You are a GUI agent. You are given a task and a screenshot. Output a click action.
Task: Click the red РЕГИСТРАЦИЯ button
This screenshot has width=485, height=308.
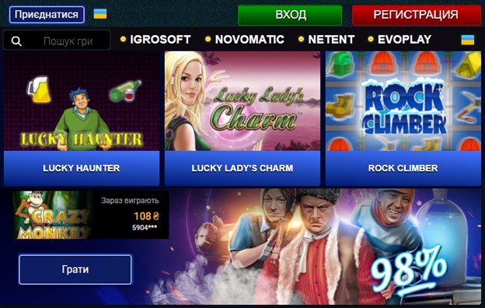[x=417, y=15]
